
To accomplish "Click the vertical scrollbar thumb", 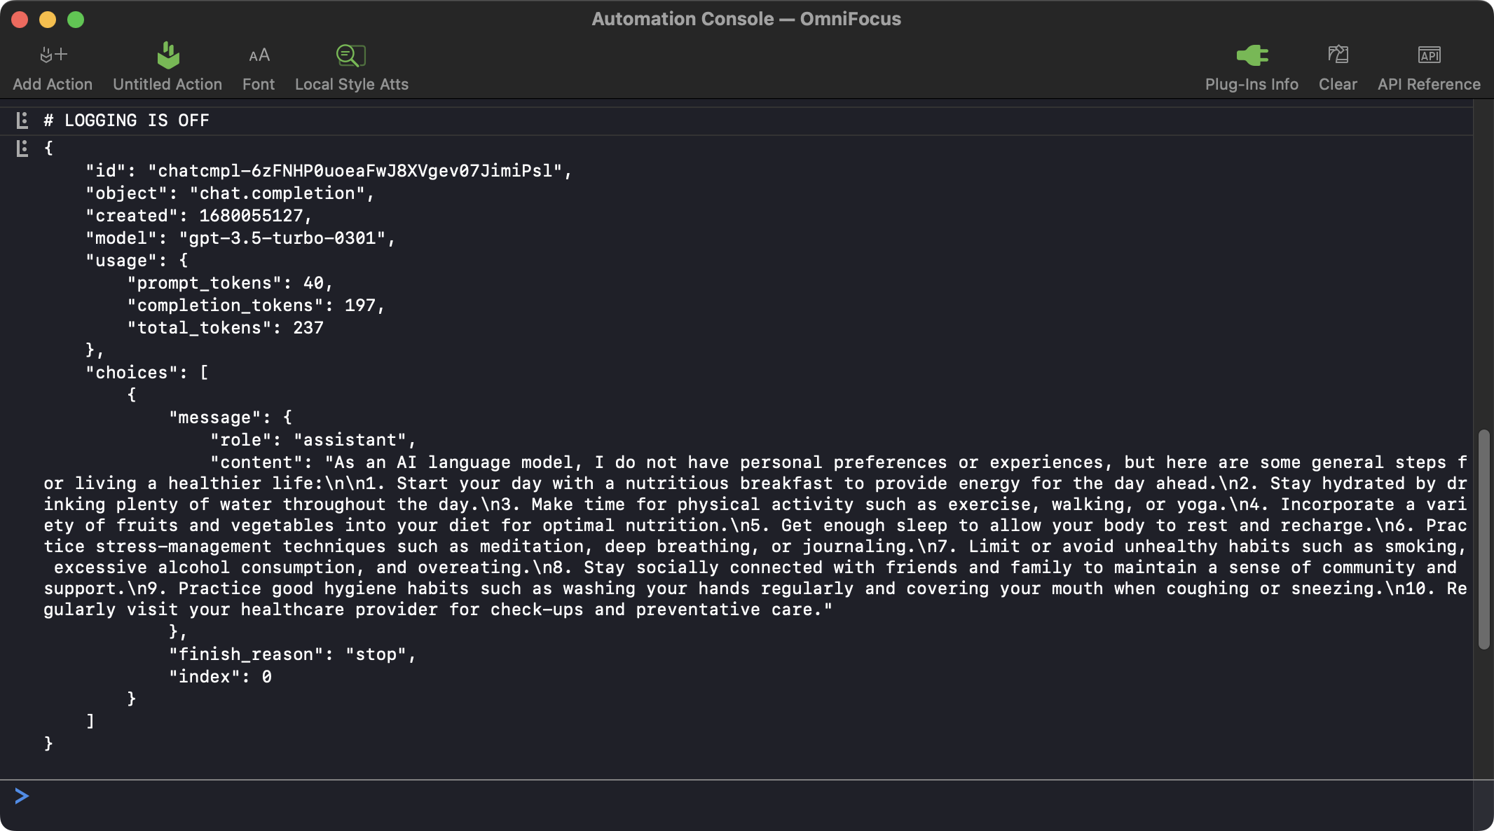I will click(1483, 540).
